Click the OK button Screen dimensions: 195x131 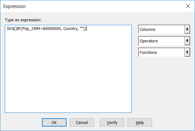pos(54,122)
